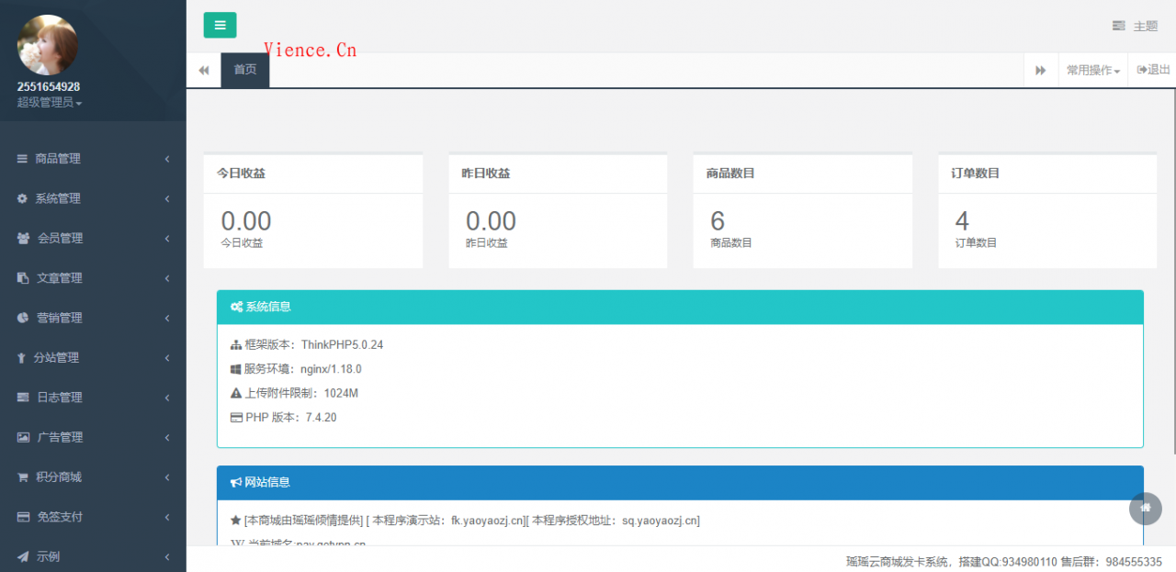Click the circular floating button above footer

[1145, 508]
